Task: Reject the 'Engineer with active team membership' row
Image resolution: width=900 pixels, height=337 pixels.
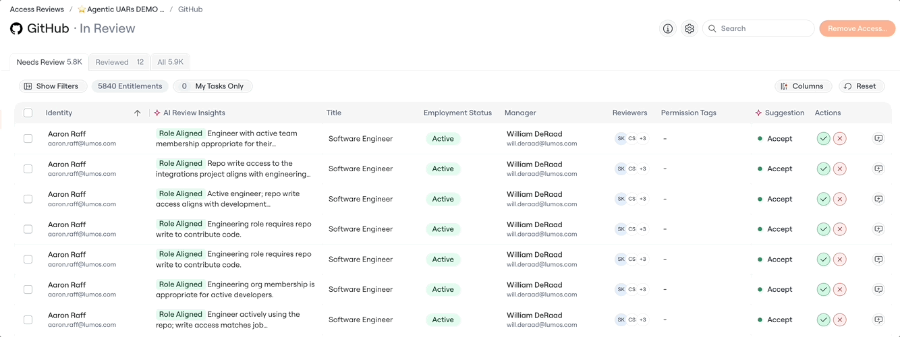Action: click(x=840, y=139)
